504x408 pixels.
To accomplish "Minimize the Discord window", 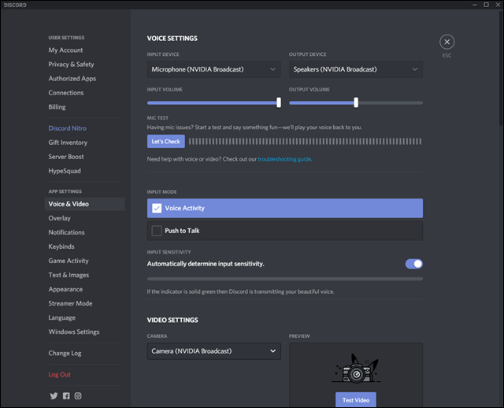I will (474, 5).
